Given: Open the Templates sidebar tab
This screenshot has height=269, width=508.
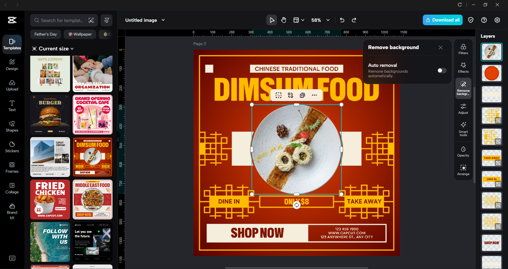Looking at the screenshot, I should pos(12,44).
